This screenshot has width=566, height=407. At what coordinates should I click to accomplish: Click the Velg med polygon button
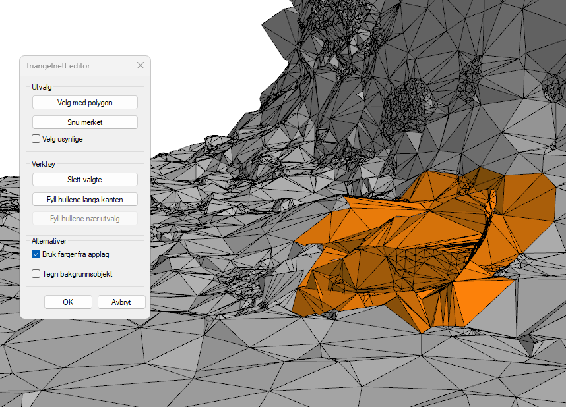85,103
